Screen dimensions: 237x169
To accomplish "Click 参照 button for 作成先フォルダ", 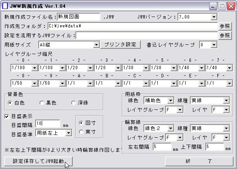I will pyautogui.click(x=225, y=26).
